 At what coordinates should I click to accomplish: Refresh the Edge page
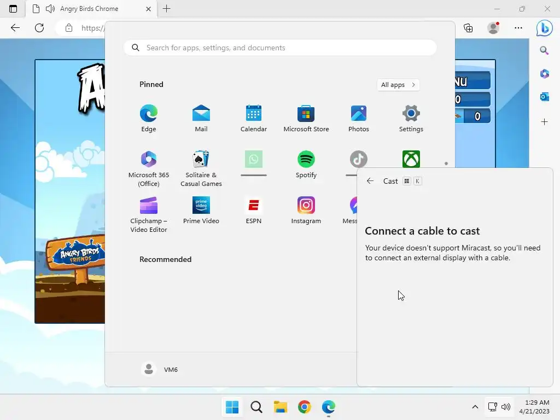click(39, 28)
